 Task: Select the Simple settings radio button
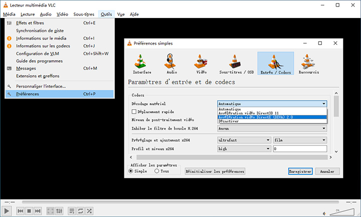point(131,171)
